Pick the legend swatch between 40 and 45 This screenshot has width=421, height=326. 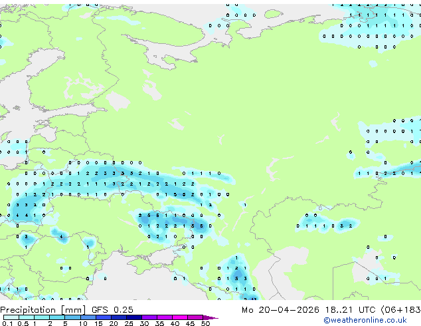click(x=180, y=317)
